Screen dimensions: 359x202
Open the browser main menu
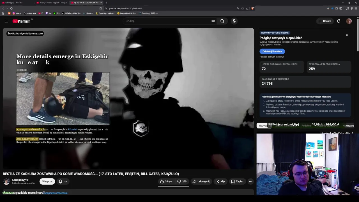tap(356, 8)
